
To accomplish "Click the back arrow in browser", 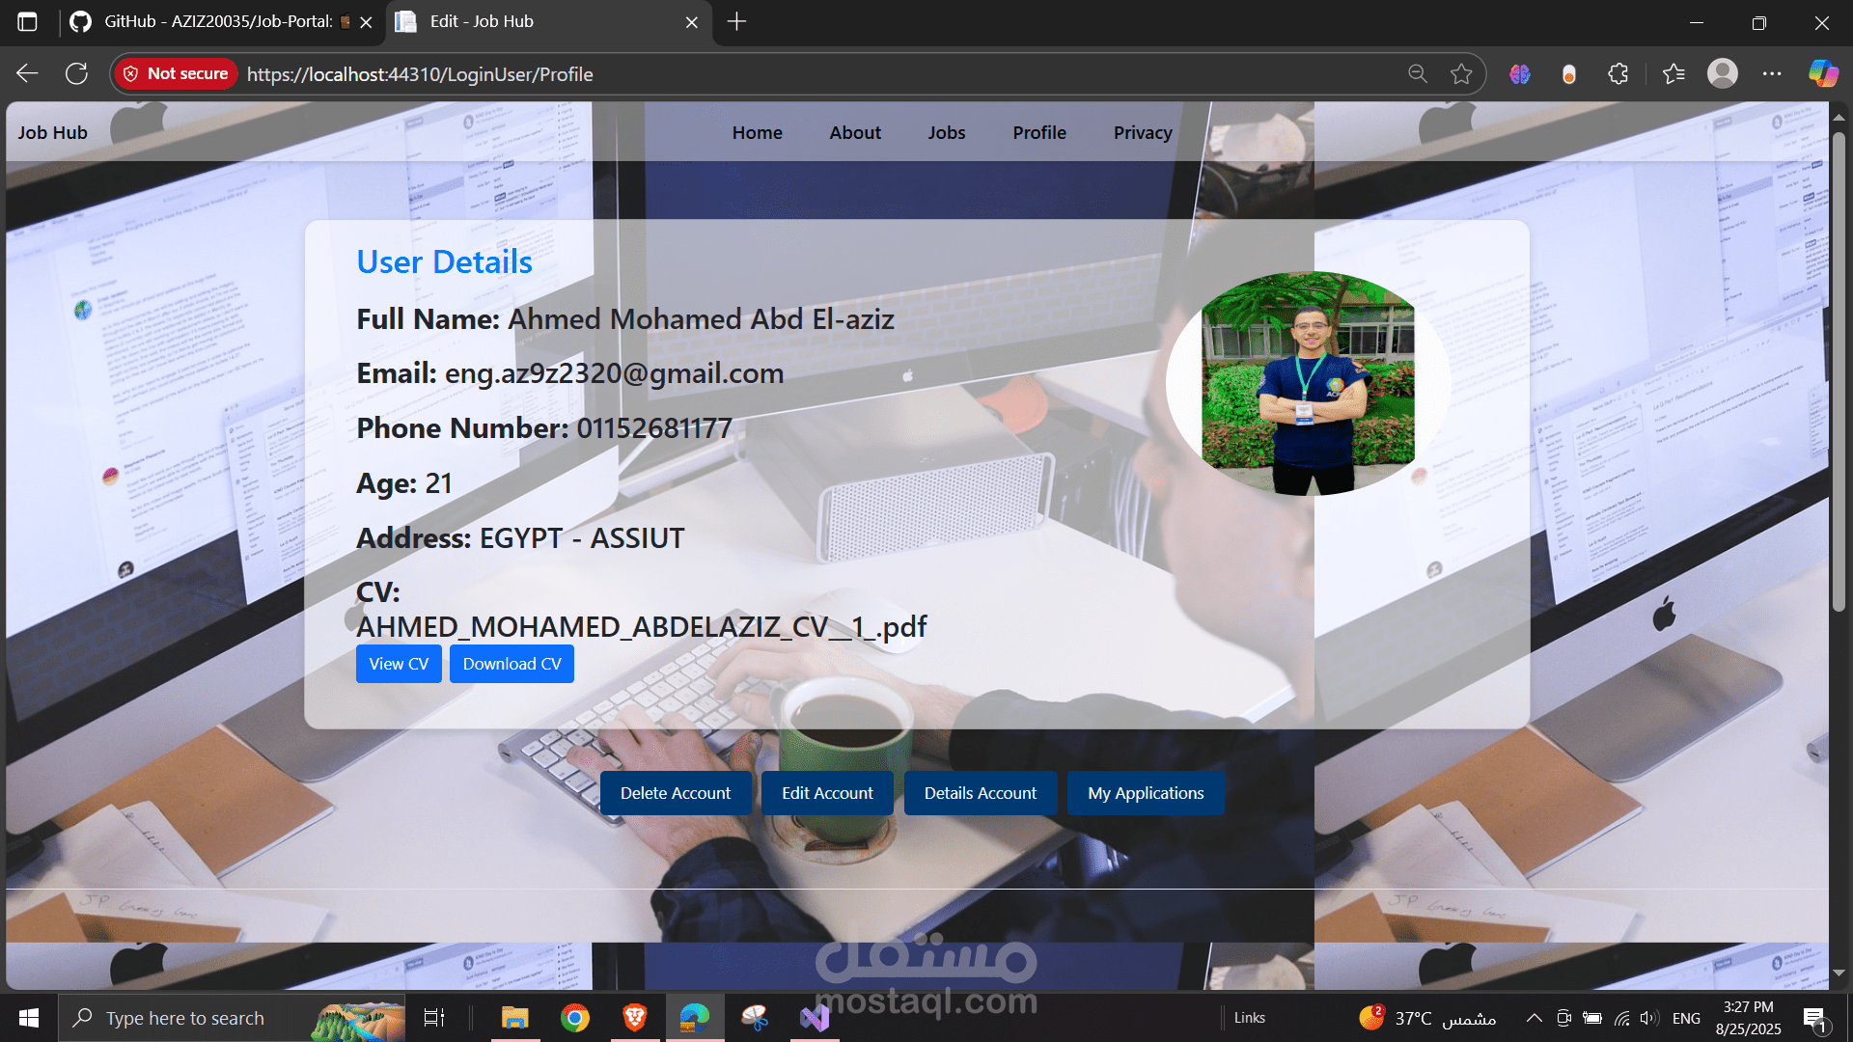I will pyautogui.click(x=27, y=74).
